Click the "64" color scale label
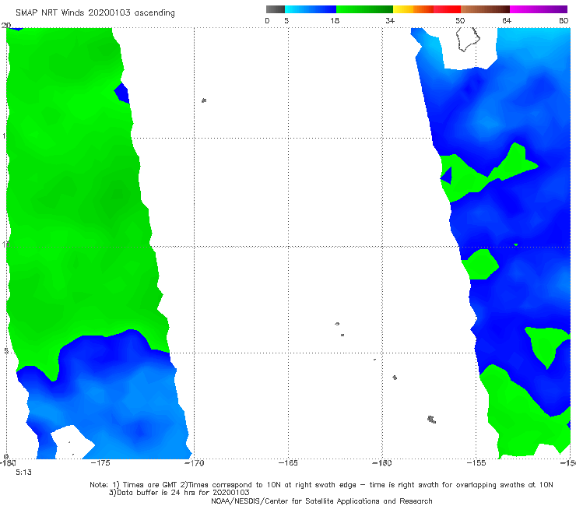 pyautogui.click(x=507, y=21)
